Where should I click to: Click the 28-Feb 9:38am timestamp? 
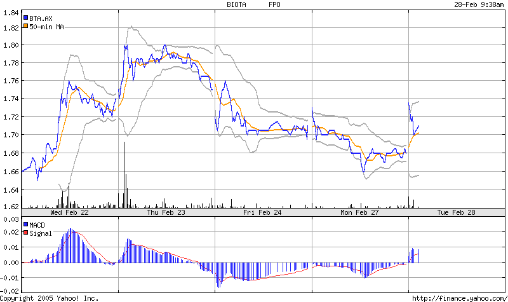(479, 4)
